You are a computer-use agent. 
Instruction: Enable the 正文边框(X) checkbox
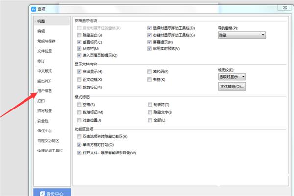79,80
